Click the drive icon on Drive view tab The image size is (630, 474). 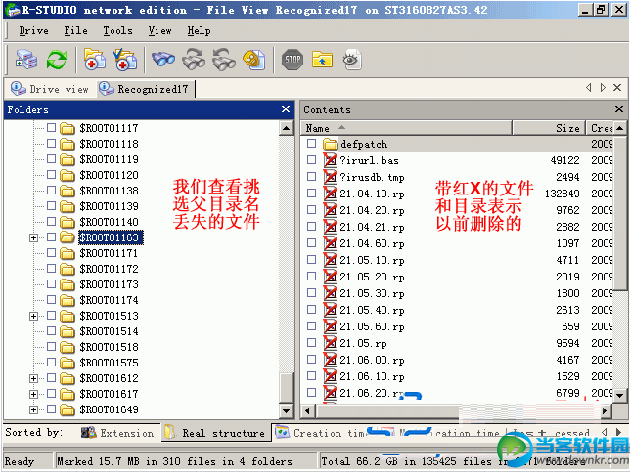(18, 89)
